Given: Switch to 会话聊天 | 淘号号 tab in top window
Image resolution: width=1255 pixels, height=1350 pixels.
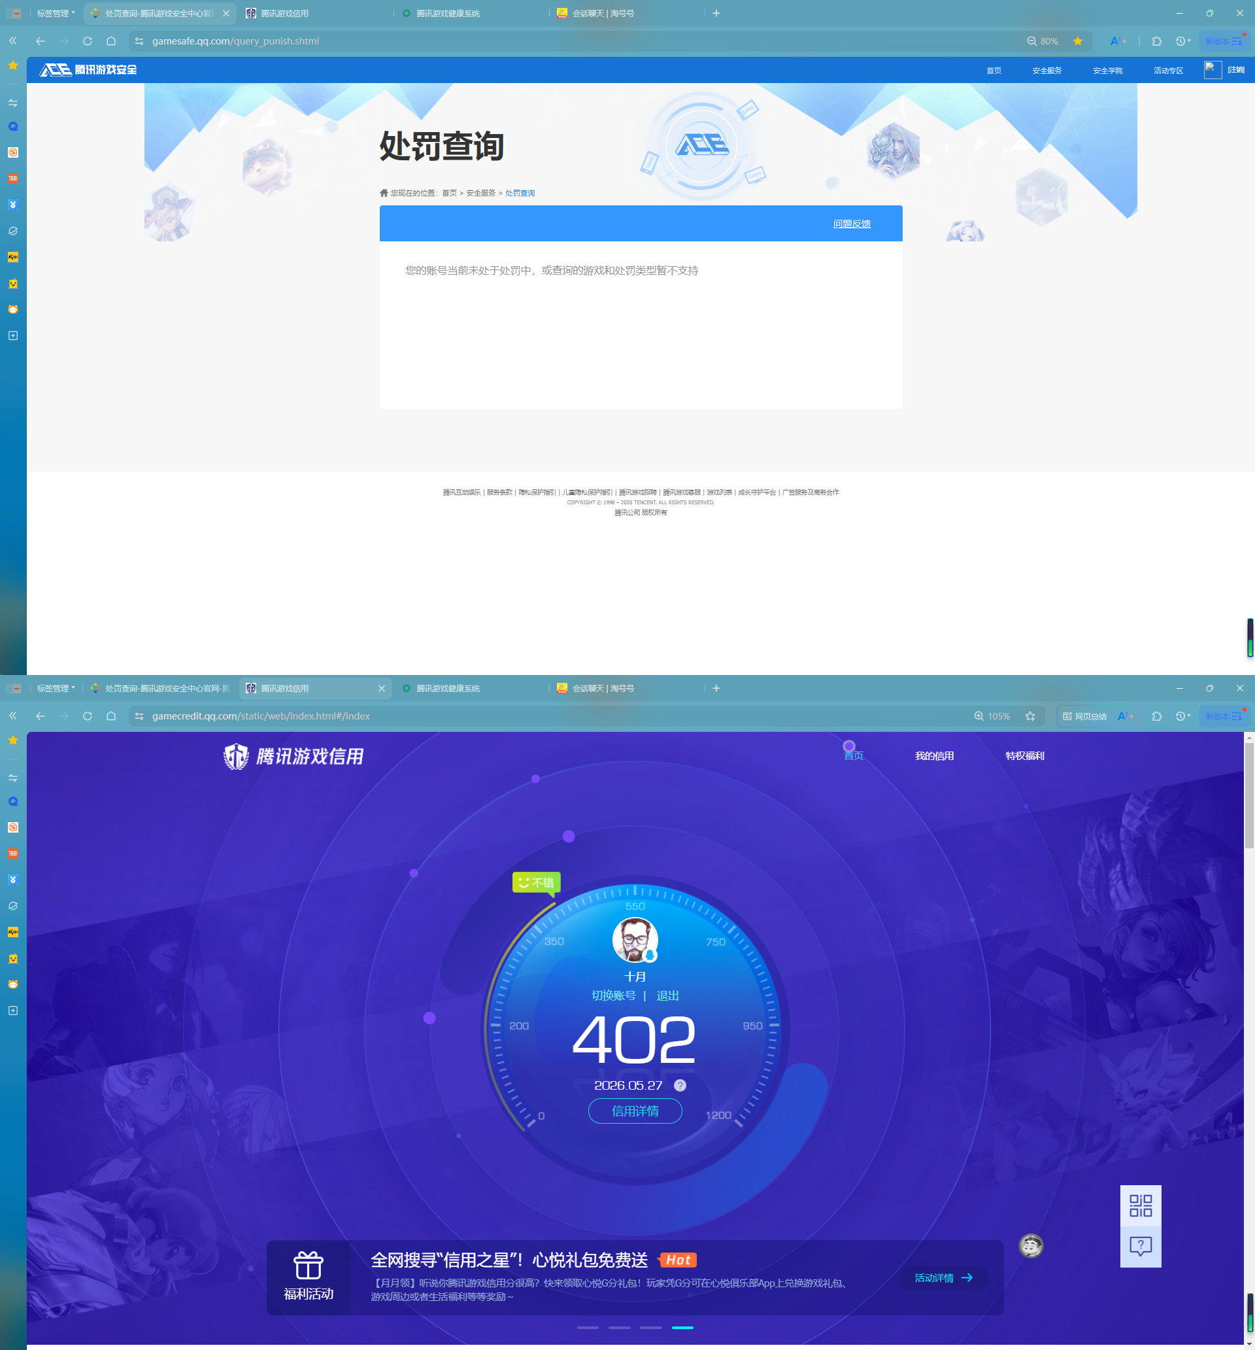Looking at the screenshot, I should point(628,14).
